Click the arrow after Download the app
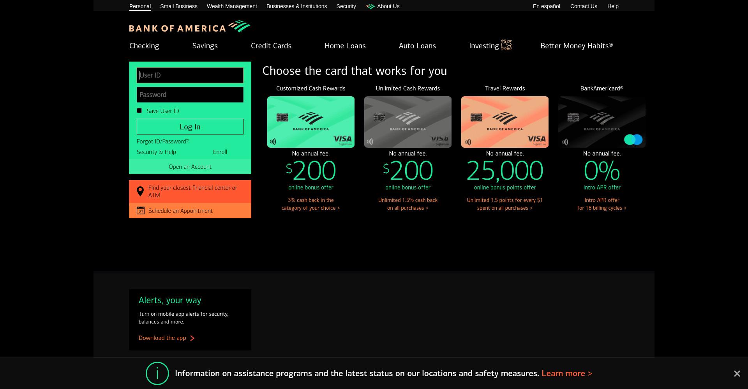The image size is (748, 389). (192, 338)
